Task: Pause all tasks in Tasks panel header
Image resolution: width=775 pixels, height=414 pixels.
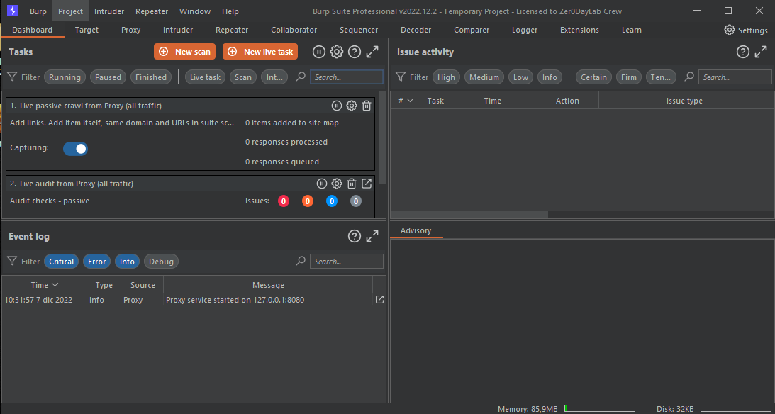Action: [319, 51]
